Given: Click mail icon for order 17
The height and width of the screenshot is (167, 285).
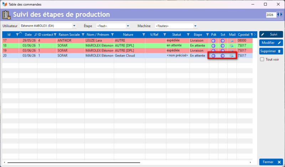Looking at the screenshot, I should tap(232, 41).
